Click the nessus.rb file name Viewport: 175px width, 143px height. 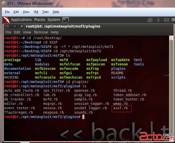click(52, 108)
